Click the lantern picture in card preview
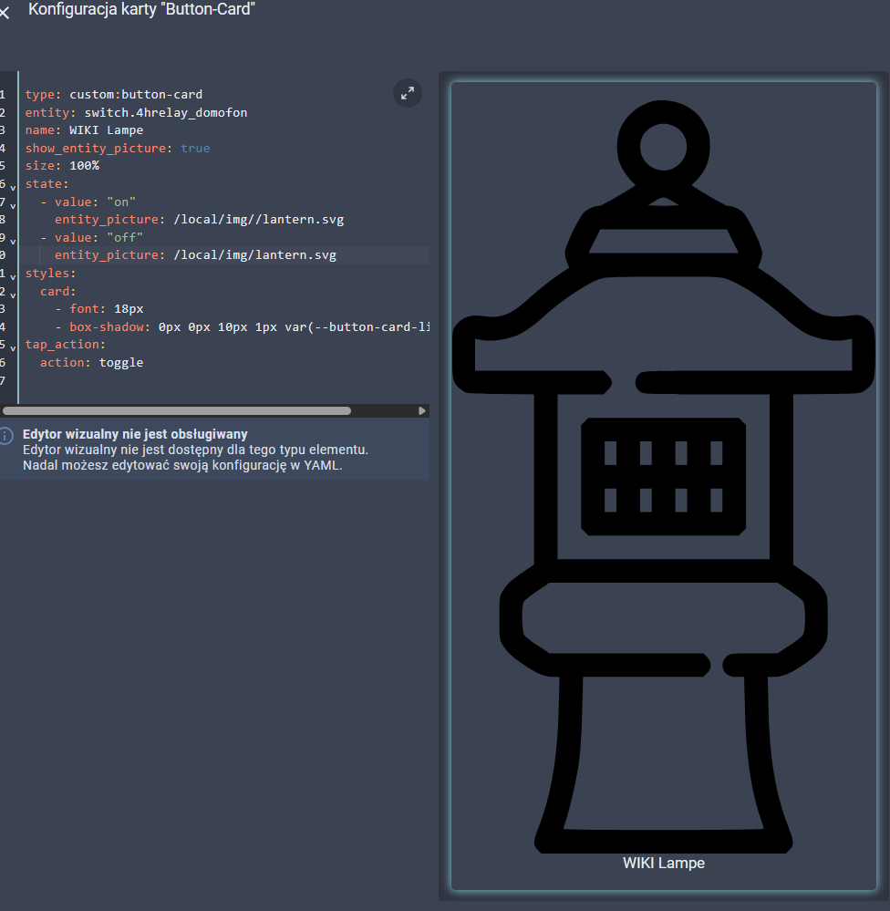890x911 pixels. (663, 474)
